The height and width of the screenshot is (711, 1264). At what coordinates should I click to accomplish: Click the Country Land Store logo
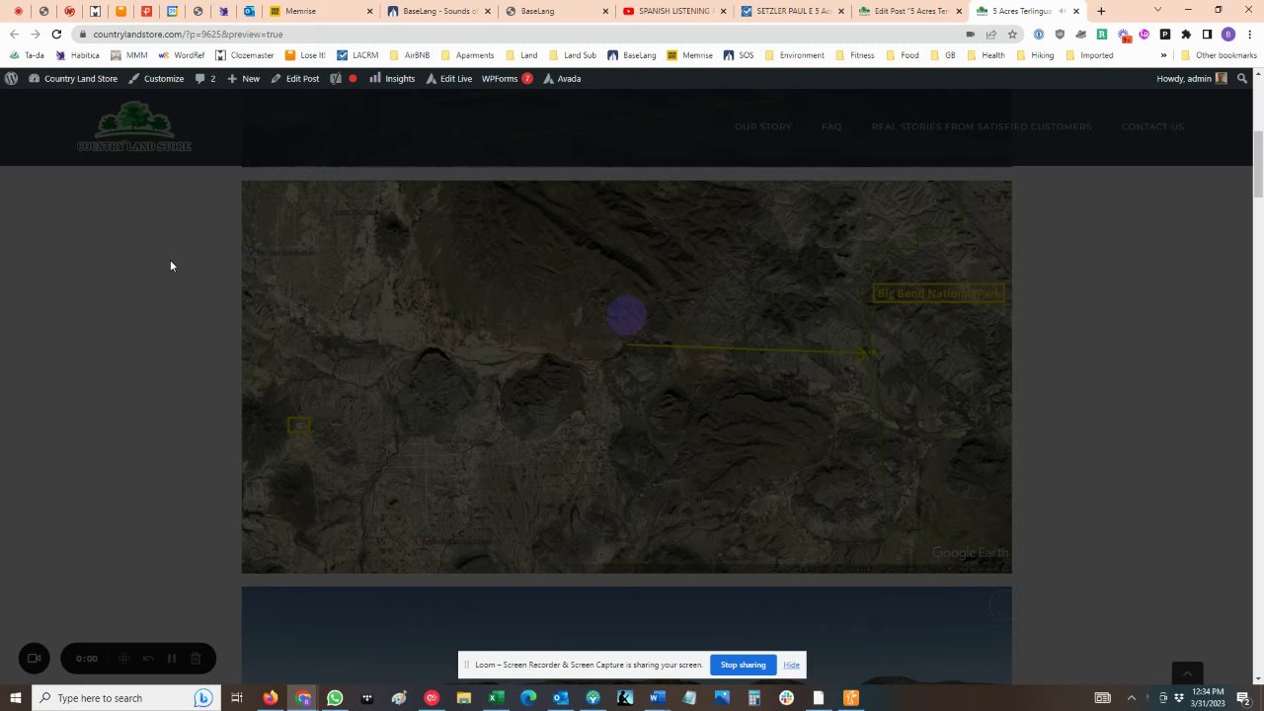pos(134,128)
